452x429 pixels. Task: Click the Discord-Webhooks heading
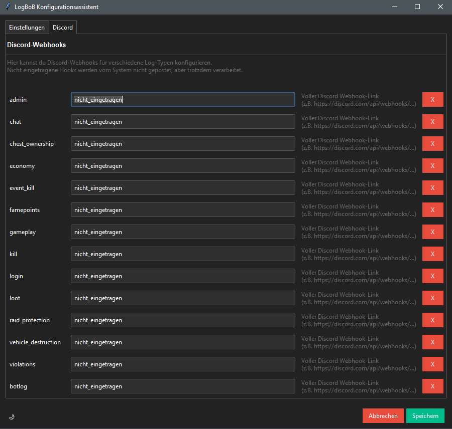pyautogui.click(x=36, y=45)
